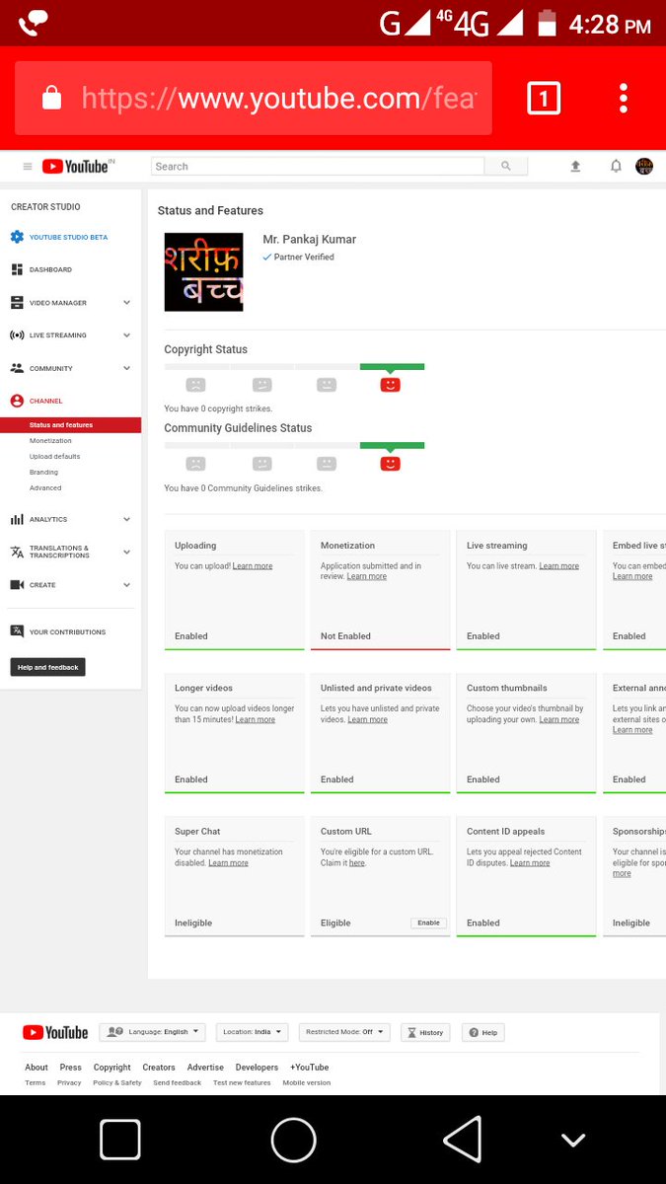Open the Upload defaults submenu item

pyautogui.click(x=54, y=457)
